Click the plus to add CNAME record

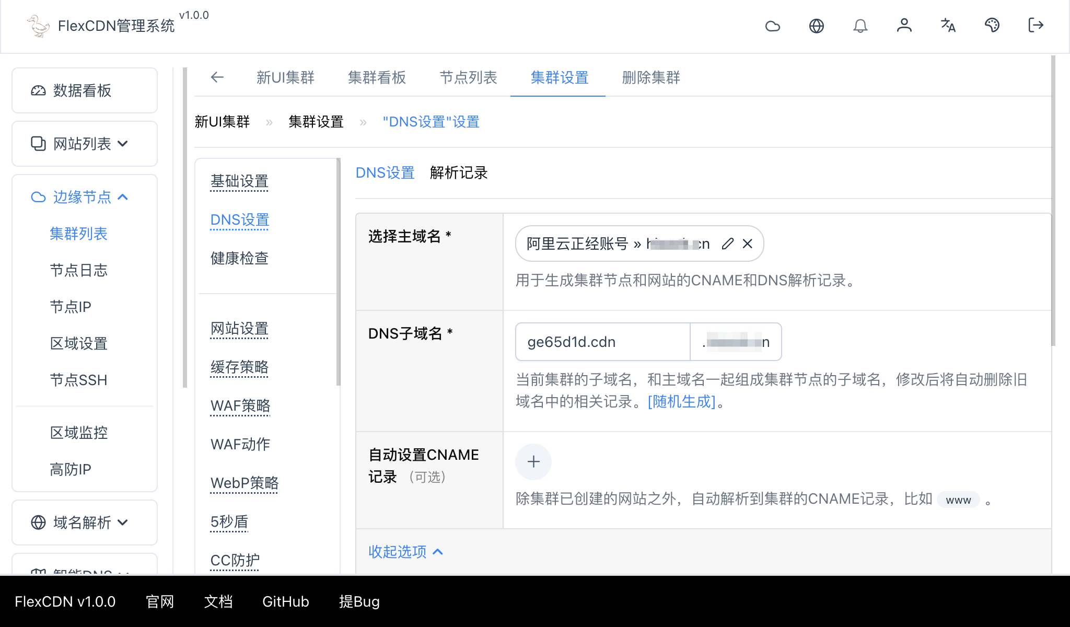pos(533,462)
